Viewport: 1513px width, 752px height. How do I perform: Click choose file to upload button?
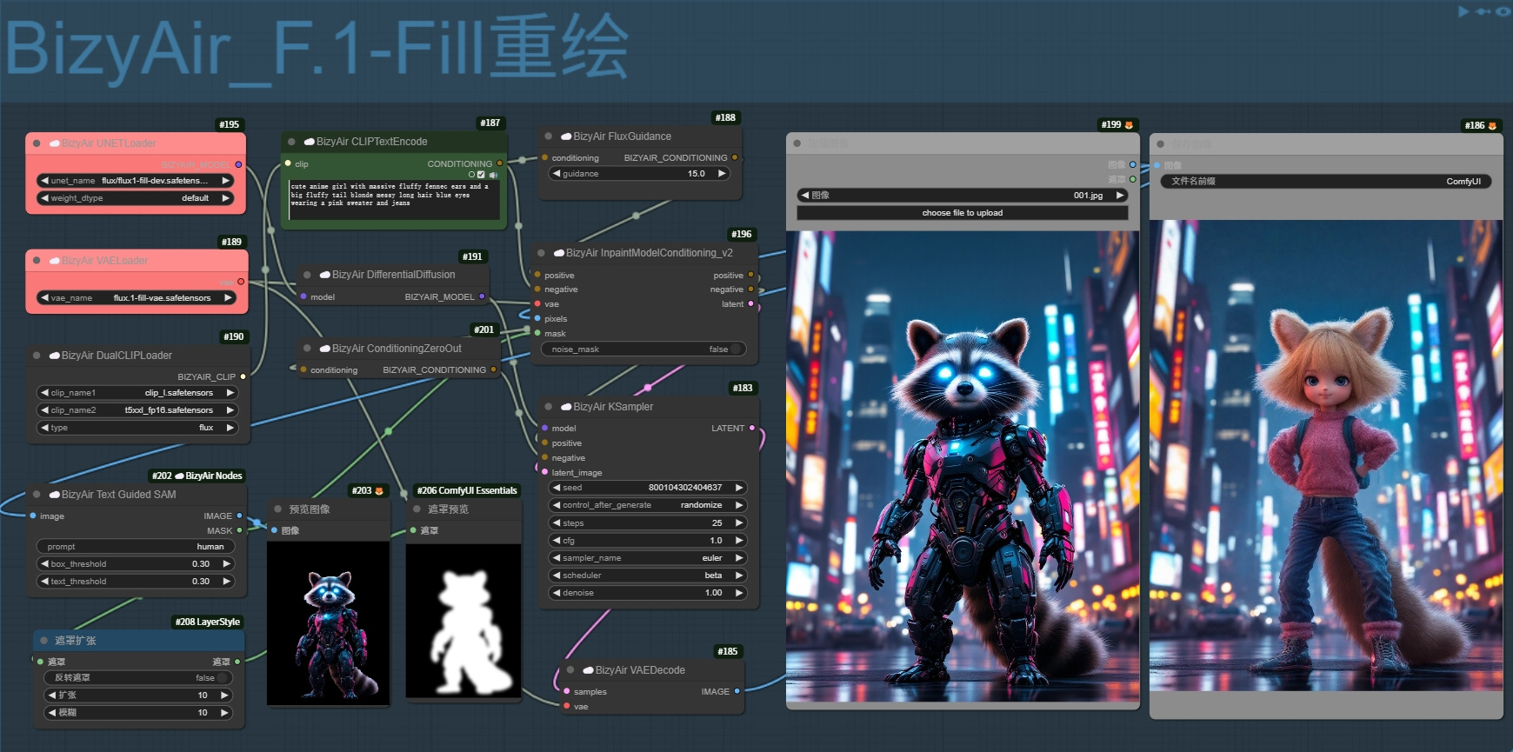click(963, 213)
